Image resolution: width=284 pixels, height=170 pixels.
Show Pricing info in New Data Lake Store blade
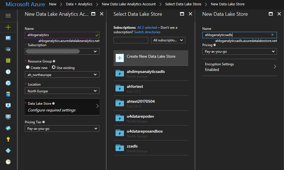[x=215, y=45]
